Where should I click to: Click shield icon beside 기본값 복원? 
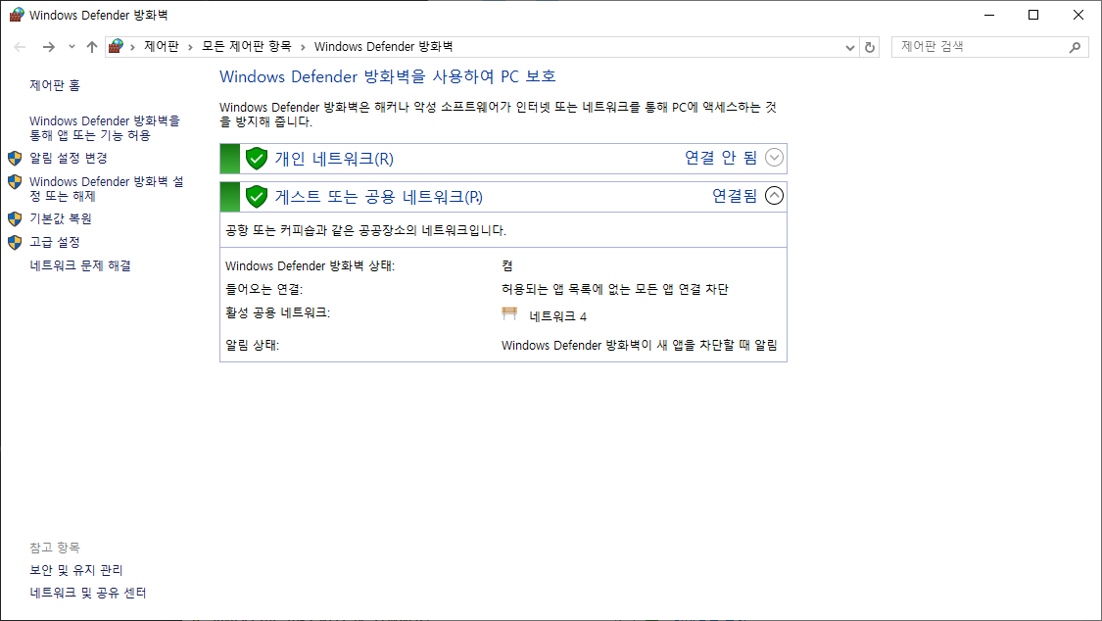click(x=15, y=218)
